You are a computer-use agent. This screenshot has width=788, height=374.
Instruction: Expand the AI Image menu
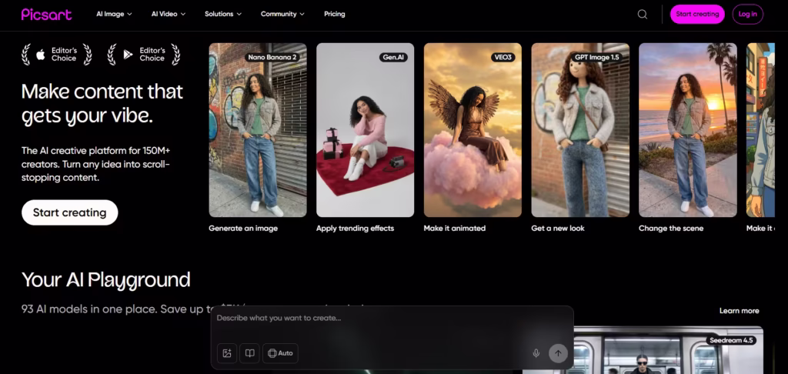coord(114,14)
